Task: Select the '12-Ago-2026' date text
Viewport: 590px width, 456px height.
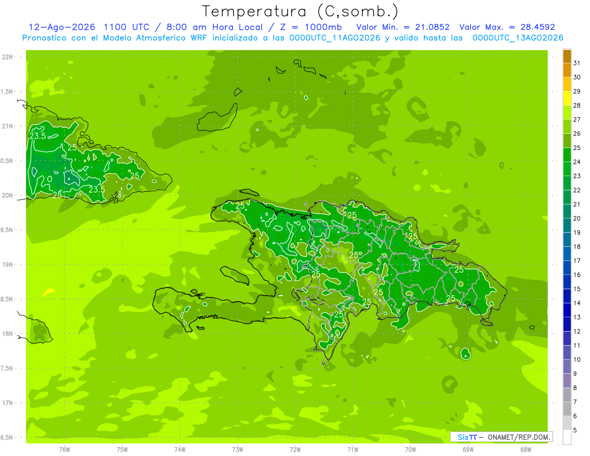Action: [62, 27]
